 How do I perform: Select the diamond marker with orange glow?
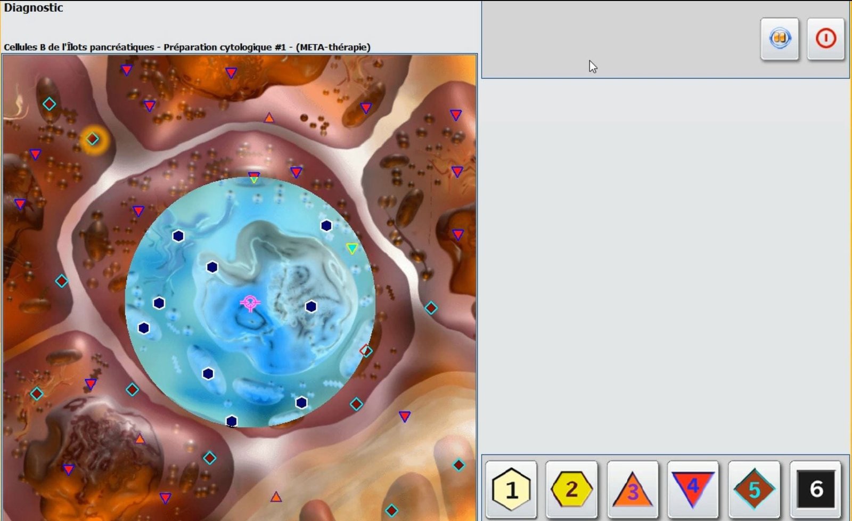(x=93, y=139)
